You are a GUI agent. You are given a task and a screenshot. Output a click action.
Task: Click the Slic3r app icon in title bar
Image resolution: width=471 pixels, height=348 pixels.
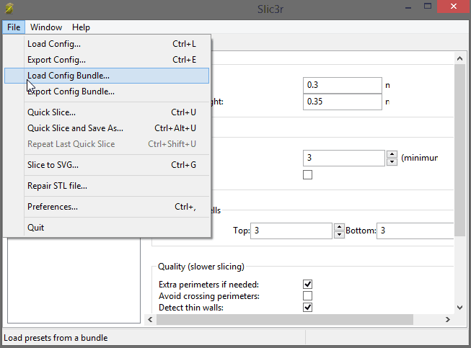tap(9, 8)
